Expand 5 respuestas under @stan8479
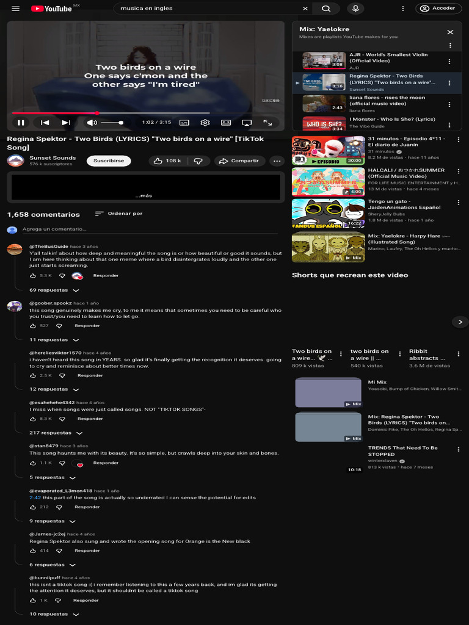The height and width of the screenshot is (625, 469). (53, 477)
